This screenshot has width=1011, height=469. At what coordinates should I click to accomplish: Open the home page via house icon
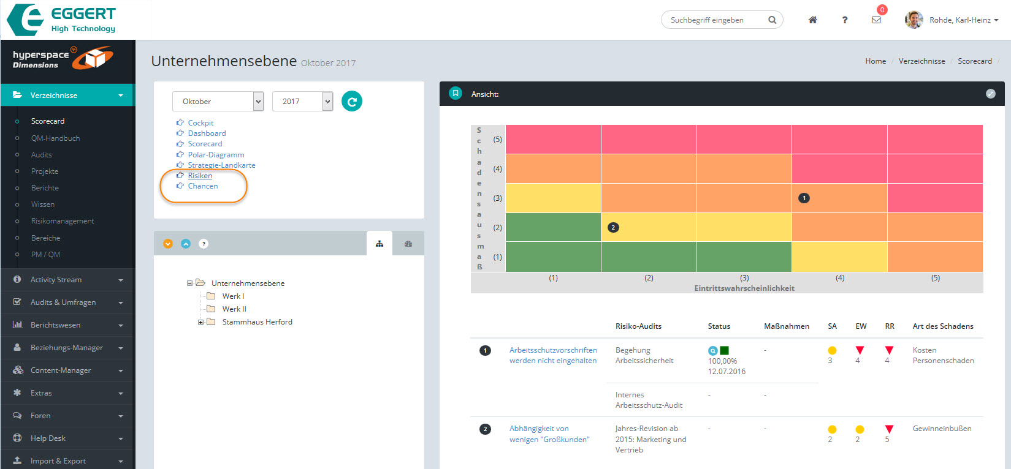[x=812, y=20]
